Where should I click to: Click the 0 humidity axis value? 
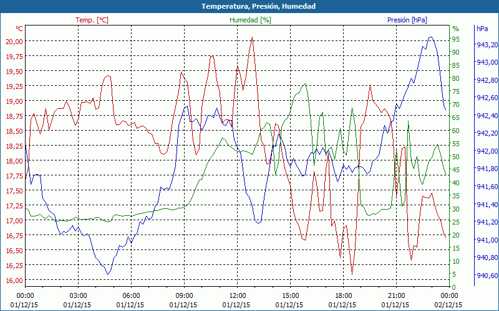(454, 287)
